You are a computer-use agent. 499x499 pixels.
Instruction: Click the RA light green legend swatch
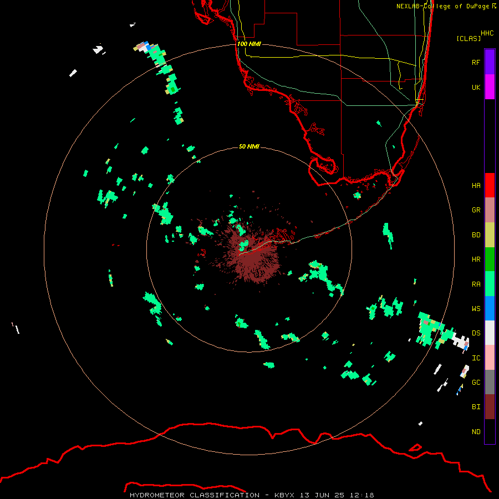[490, 284]
